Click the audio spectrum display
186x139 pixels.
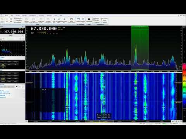tap(12, 48)
